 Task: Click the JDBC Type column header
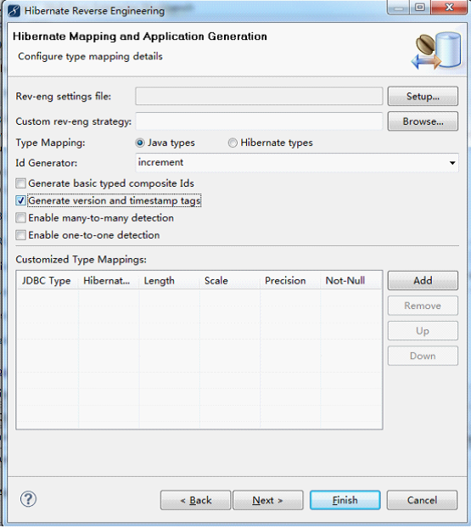tap(48, 280)
